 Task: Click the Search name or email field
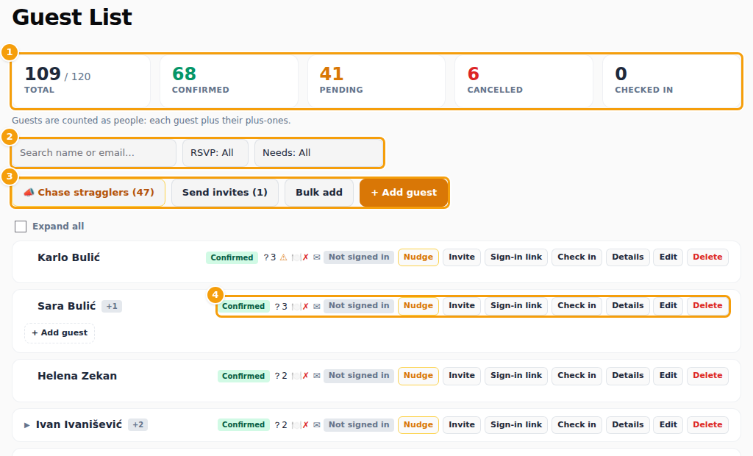(x=93, y=153)
